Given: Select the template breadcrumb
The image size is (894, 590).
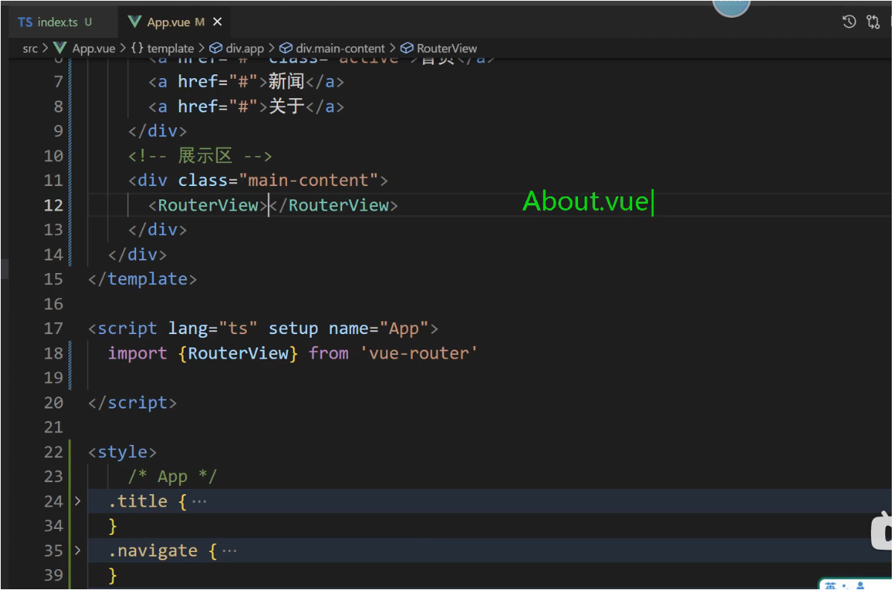Looking at the screenshot, I should (162, 48).
